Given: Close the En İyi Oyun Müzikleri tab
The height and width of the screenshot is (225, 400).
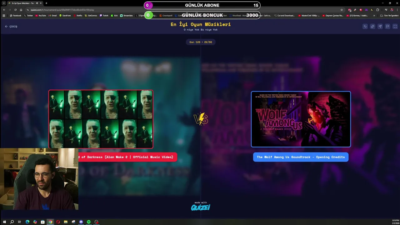Looking at the screenshot, I should click(41, 3).
